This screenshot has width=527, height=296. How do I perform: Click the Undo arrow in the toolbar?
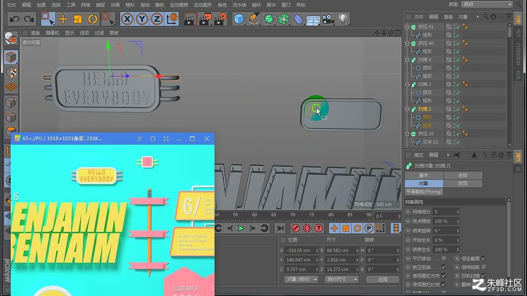pos(15,19)
